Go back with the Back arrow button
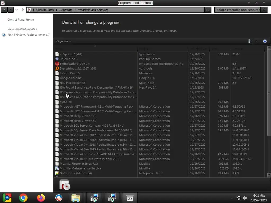This screenshot has height=203, width=271. pyautogui.click(x=4, y=10)
